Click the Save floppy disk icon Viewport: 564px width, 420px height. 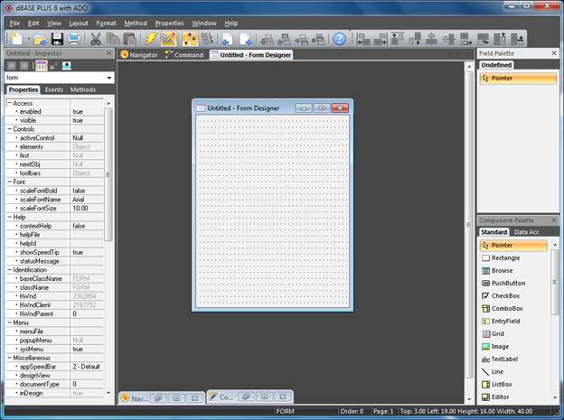(56, 39)
